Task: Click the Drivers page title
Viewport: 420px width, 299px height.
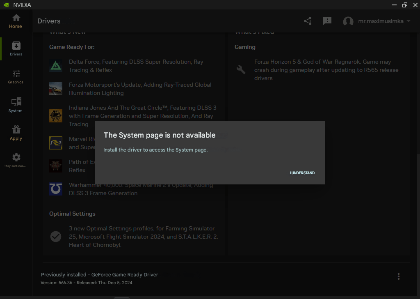Action: tap(49, 21)
